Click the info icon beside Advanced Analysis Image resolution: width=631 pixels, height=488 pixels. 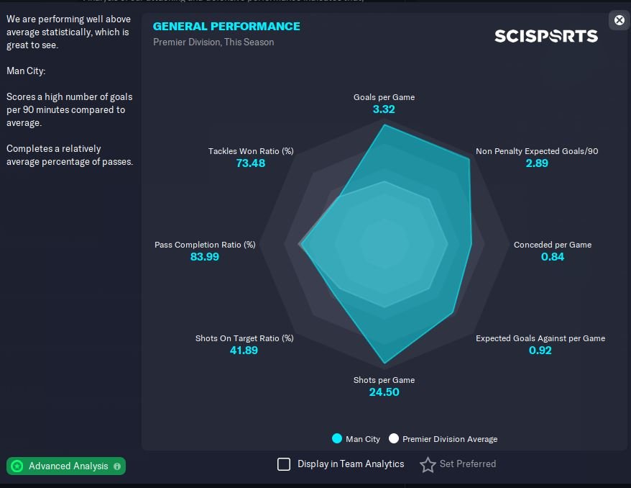(x=117, y=466)
